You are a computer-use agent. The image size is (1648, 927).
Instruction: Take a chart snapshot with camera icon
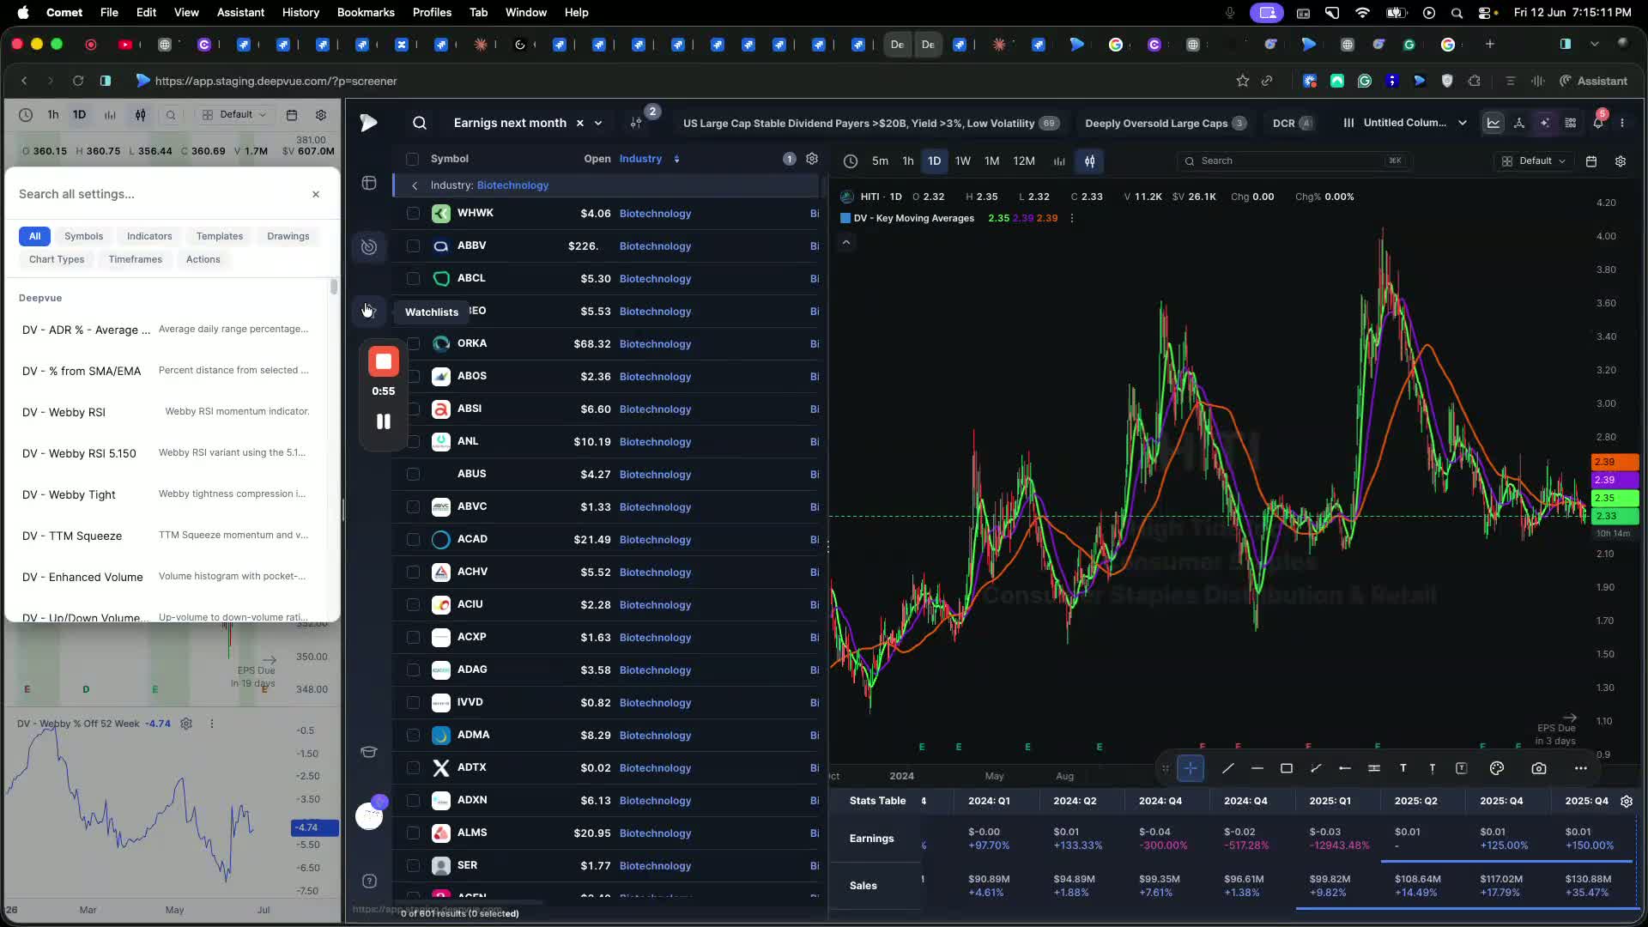(1539, 768)
